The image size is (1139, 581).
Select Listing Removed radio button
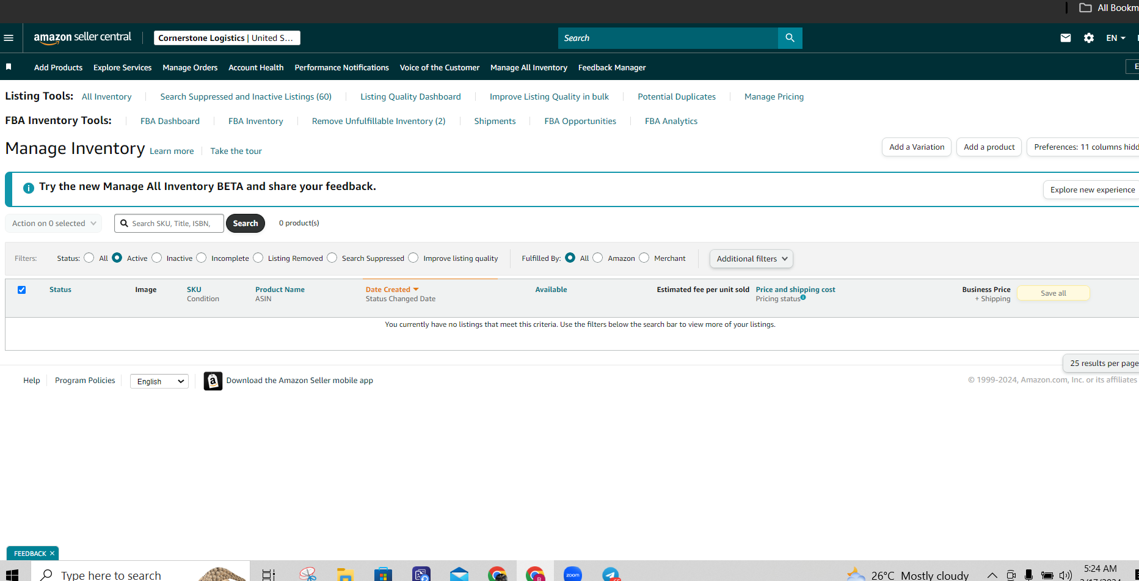258,258
